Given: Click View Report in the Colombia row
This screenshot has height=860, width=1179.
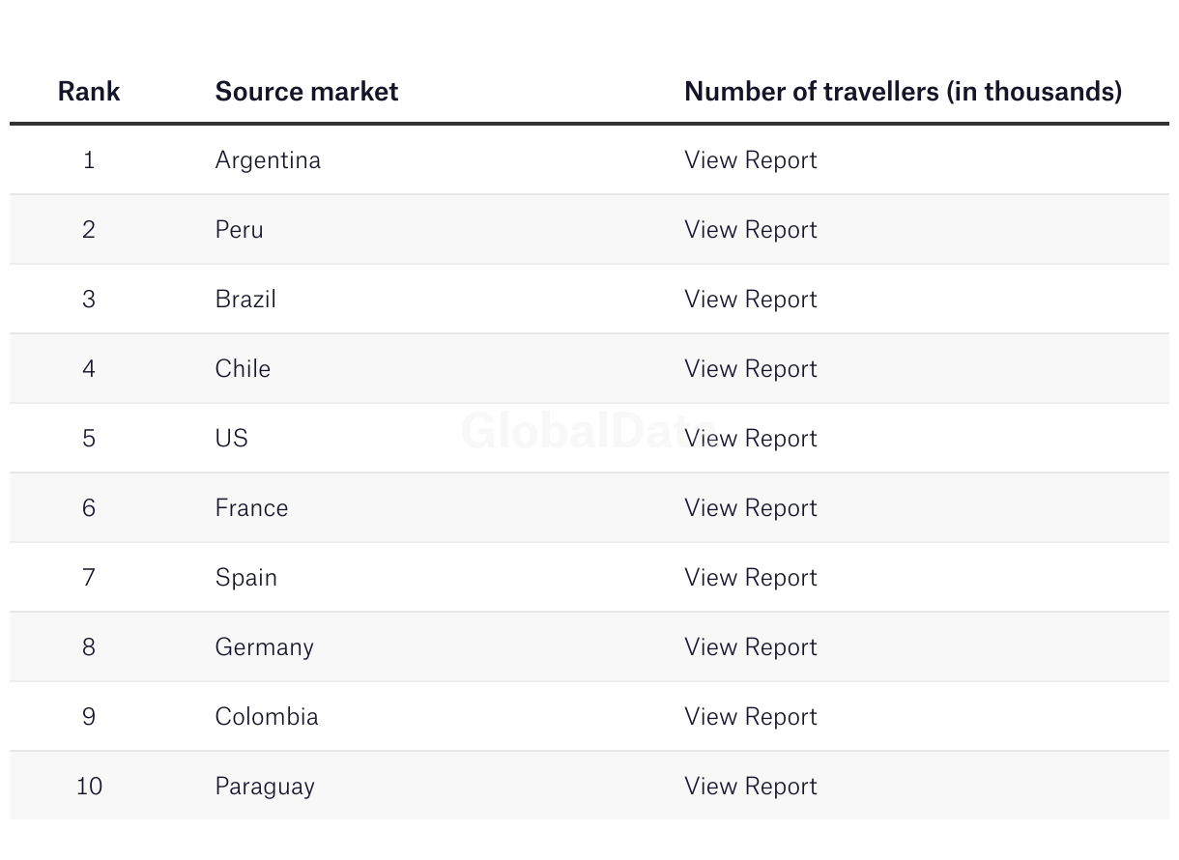Looking at the screenshot, I should (x=750, y=716).
